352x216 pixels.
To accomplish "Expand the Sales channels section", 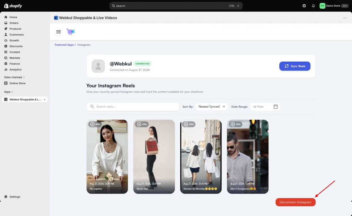I will tap(14, 77).
